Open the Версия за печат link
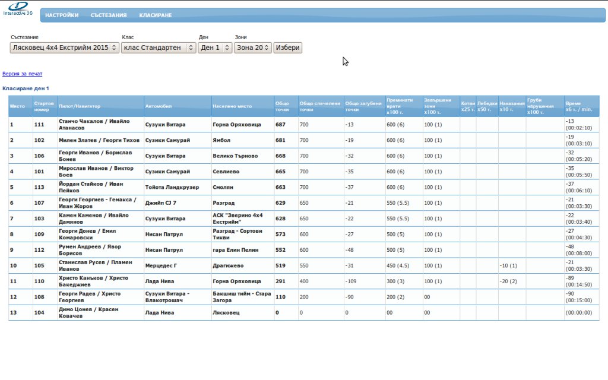608x380 pixels. click(23, 74)
